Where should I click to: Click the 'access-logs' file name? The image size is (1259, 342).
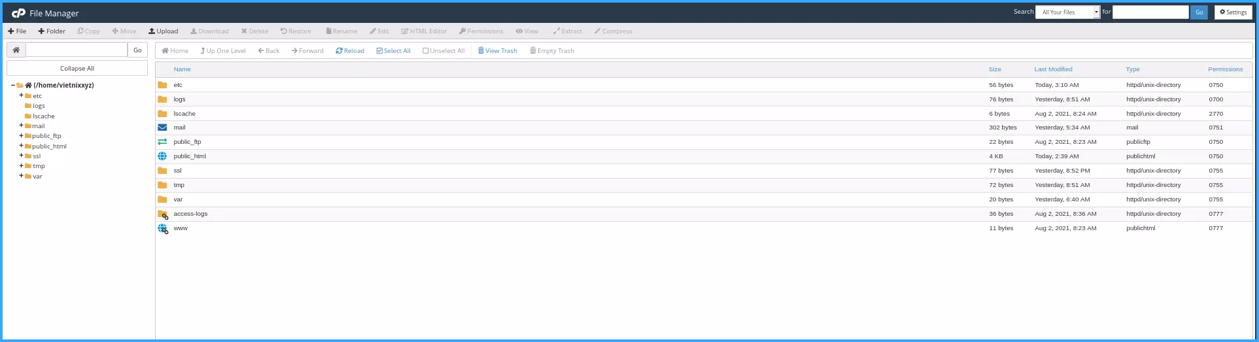coord(190,214)
